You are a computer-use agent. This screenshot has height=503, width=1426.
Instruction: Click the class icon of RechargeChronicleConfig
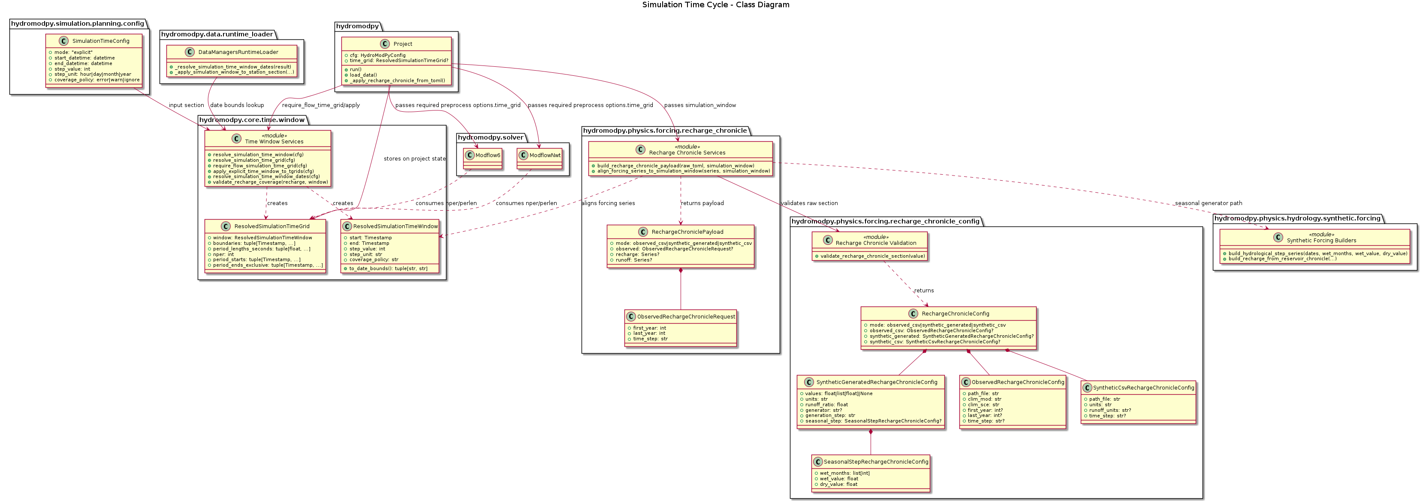tap(913, 313)
